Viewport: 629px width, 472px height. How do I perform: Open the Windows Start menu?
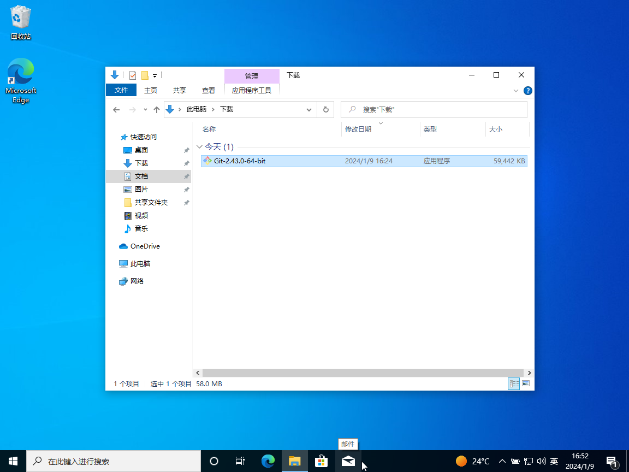click(x=13, y=461)
